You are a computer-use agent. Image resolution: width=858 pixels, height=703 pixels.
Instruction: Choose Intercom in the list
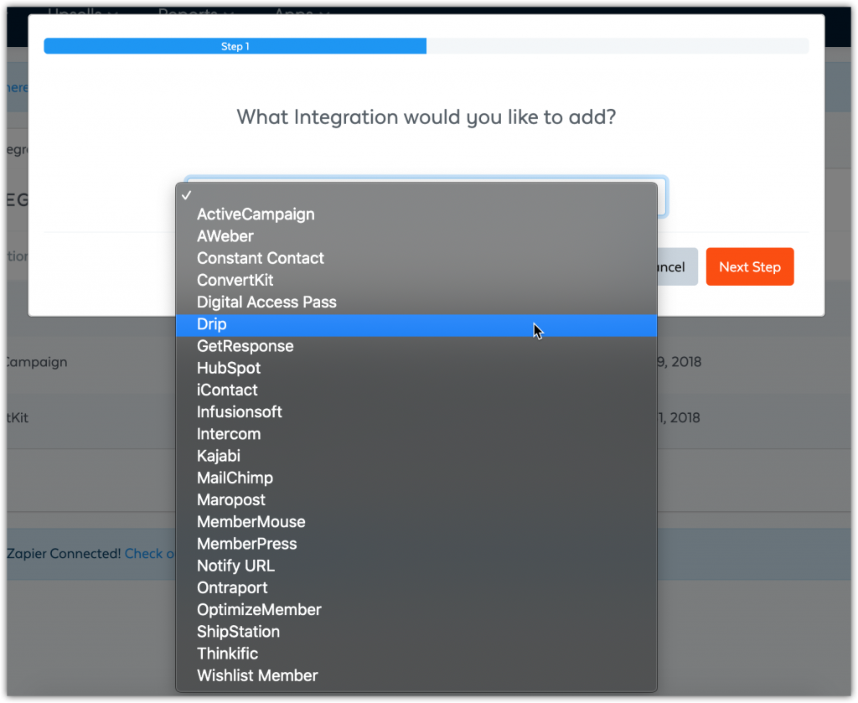click(229, 434)
